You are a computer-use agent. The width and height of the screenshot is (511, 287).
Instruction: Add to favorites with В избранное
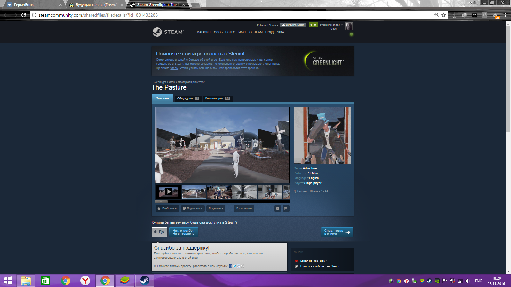tap(167, 208)
